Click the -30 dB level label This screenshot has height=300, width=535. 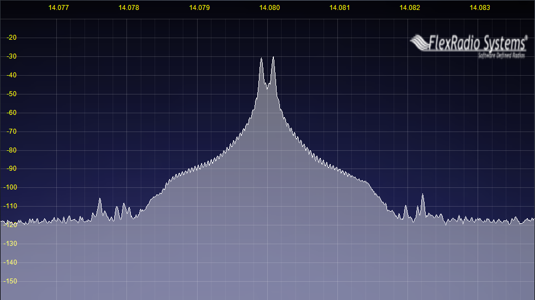pyautogui.click(x=11, y=56)
